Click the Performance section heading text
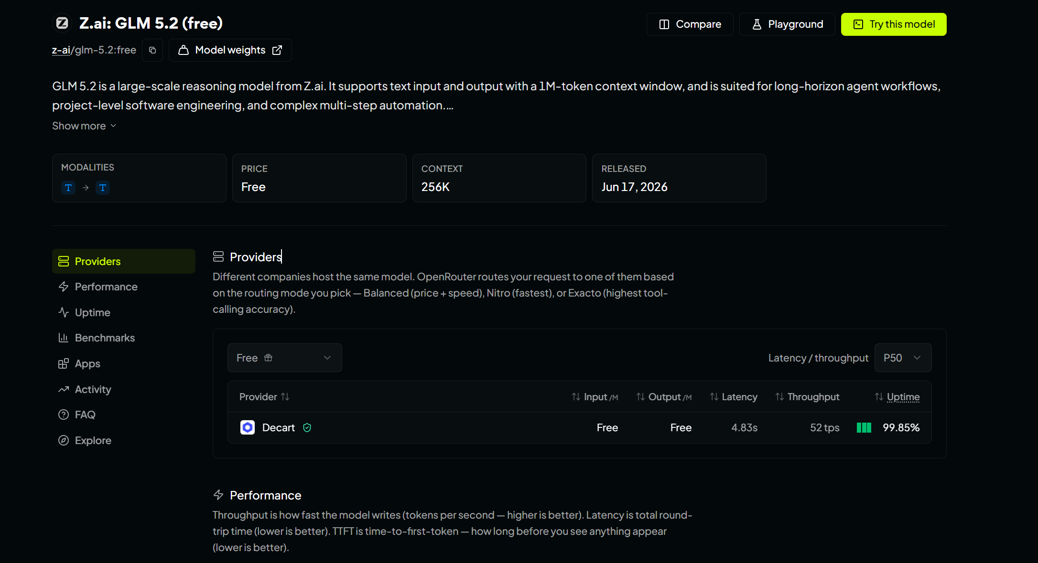1038x563 pixels. (x=266, y=495)
